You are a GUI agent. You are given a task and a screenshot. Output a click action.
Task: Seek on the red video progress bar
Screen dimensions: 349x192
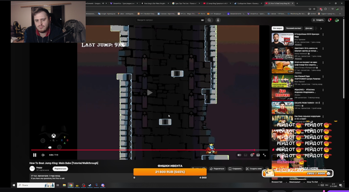pyautogui.click(x=149, y=150)
